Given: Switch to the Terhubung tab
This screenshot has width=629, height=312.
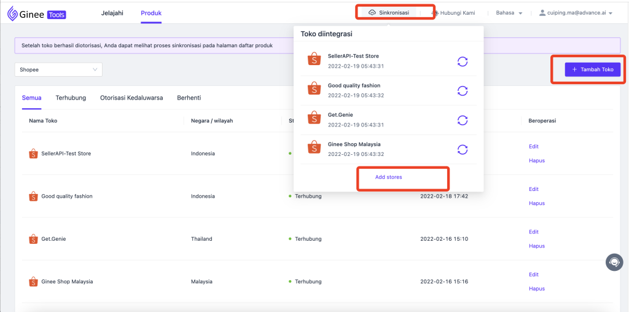Looking at the screenshot, I should coord(71,98).
